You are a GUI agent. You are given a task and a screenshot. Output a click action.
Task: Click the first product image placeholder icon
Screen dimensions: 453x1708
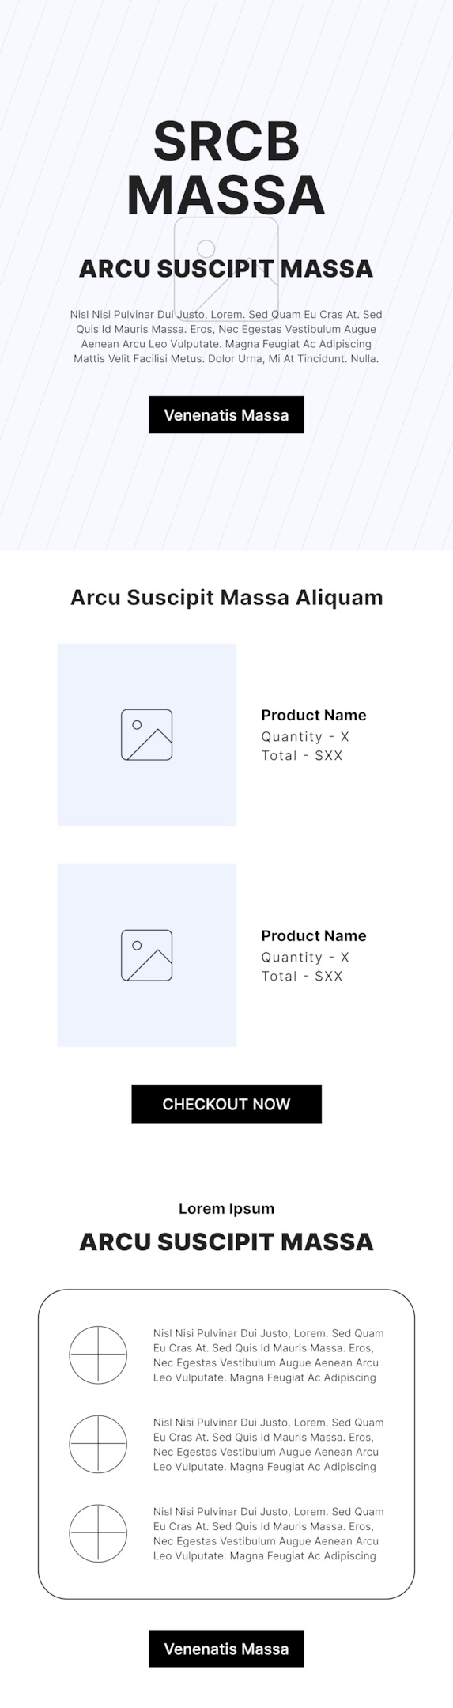[x=146, y=735]
